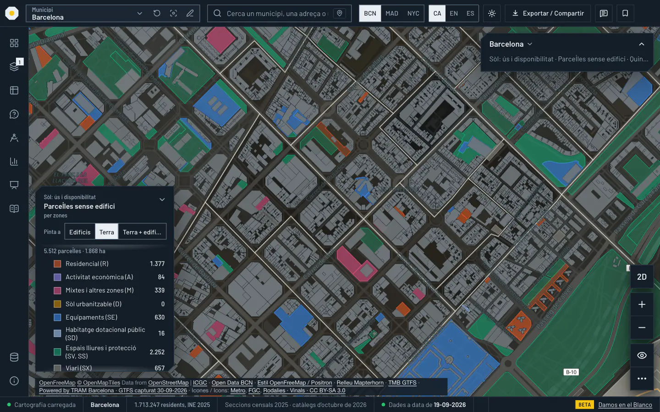Click the focus frame icon next to Barcelona
The image size is (660, 412).
pyautogui.click(x=173, y=13)
